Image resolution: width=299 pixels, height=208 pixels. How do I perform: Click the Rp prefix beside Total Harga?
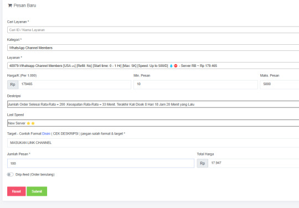pyautogui.click(x=203, y=163)
